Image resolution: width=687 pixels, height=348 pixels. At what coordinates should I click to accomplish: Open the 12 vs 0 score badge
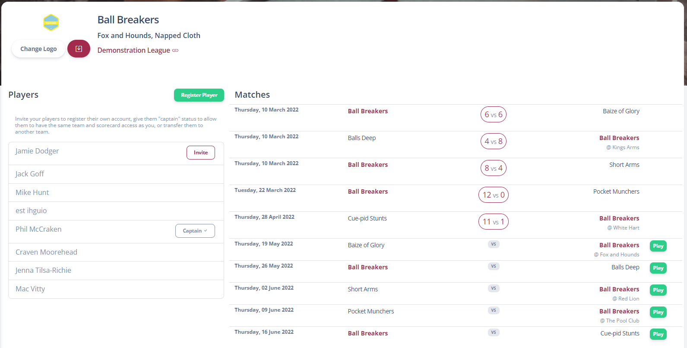[493, 195]
